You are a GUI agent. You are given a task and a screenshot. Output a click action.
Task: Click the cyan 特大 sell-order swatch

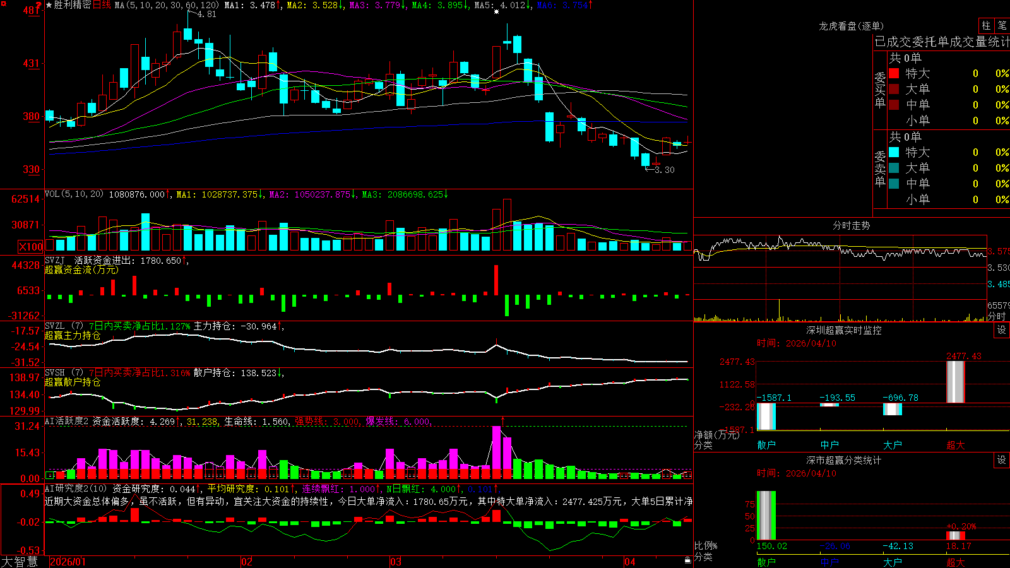pos(894,152)
